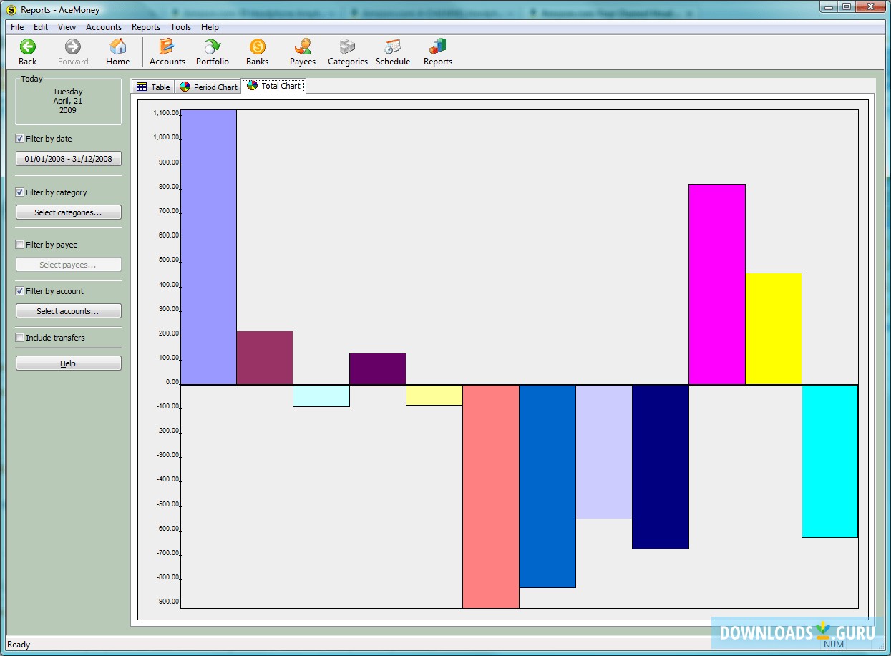Click the Select categories... button
This screenshot has width=891, height=656.
click(69, 212)
